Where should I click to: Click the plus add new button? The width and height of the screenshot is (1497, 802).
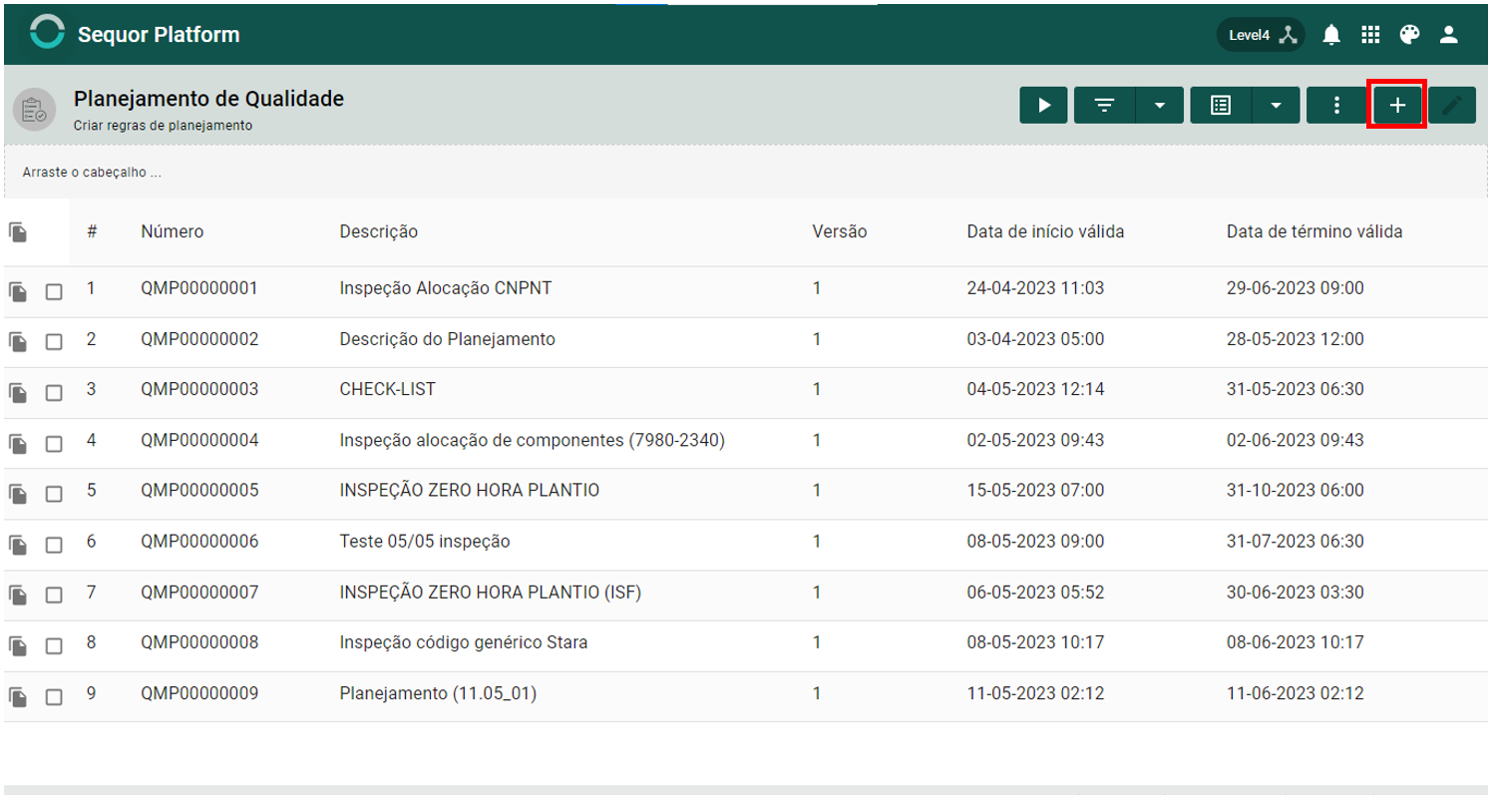(x=1397, y=105)
